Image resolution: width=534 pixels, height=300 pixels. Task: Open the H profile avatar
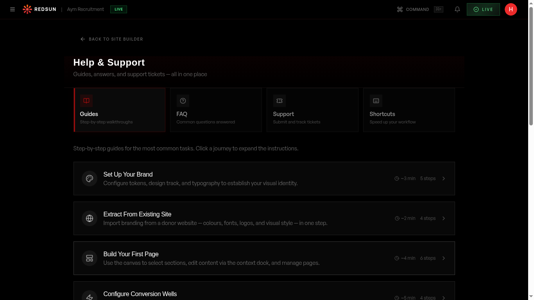coord(511,9)
